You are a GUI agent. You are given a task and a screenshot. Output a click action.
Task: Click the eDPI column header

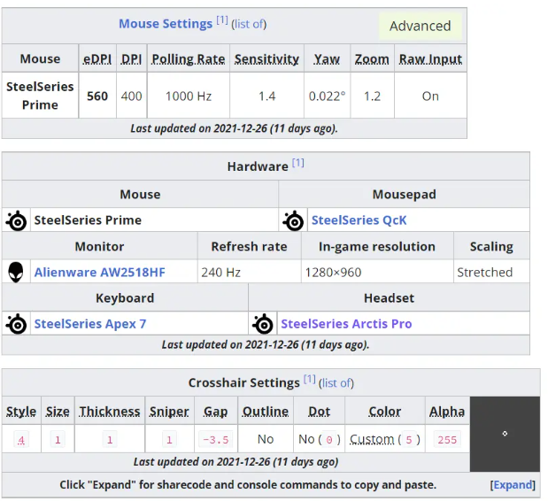(97, 59)
